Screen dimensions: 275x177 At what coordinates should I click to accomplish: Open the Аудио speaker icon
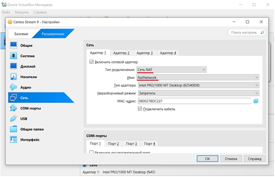pos(14,87)
